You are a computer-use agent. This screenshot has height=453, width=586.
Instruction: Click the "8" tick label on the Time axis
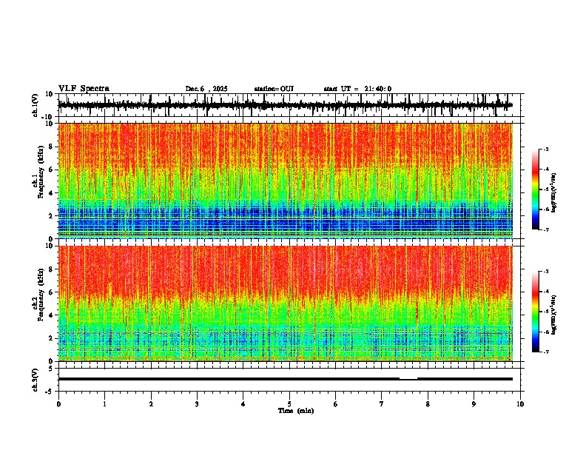click(x=428, y=404)
